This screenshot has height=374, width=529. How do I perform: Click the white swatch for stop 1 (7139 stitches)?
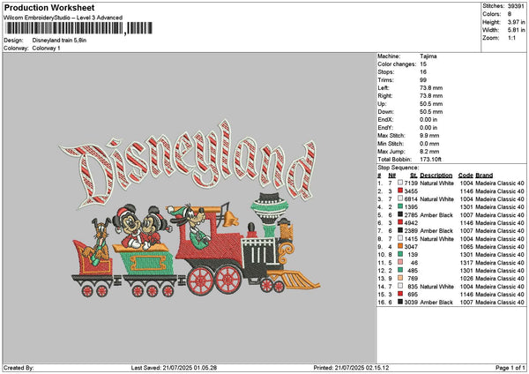pos(400,183)
